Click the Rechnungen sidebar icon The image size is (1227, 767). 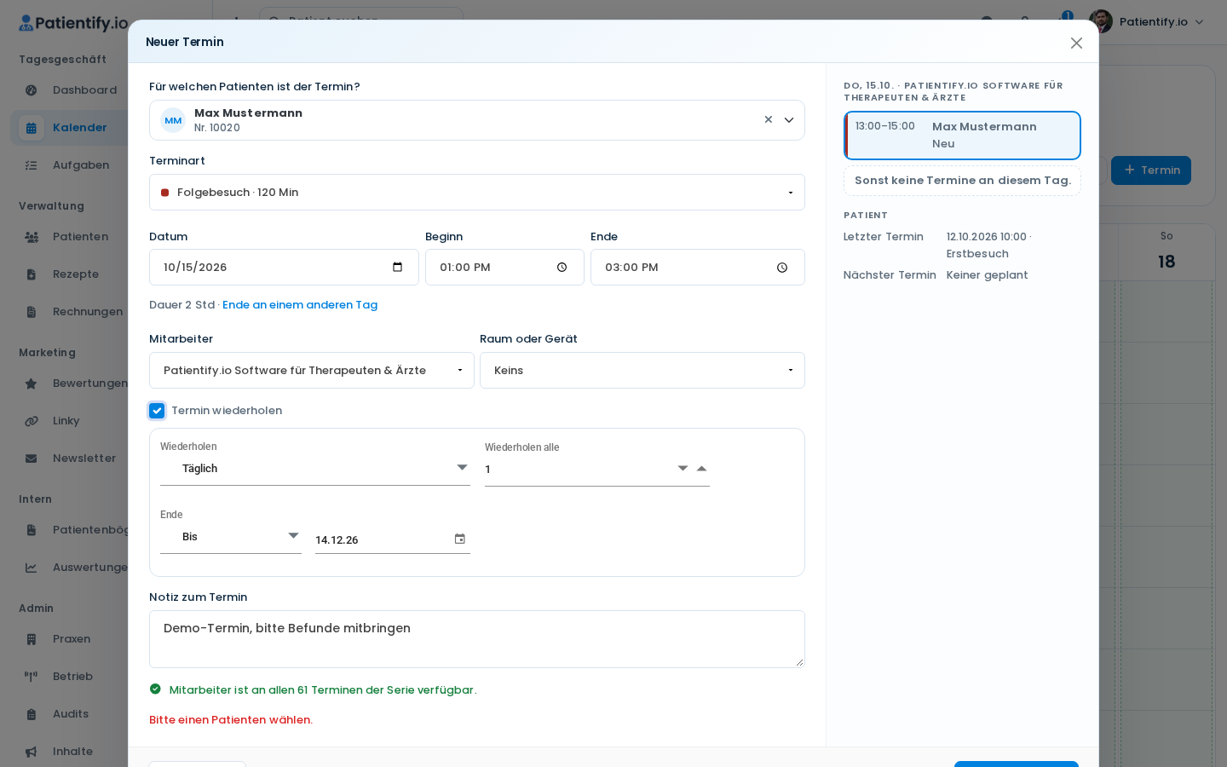click(32, 312)
